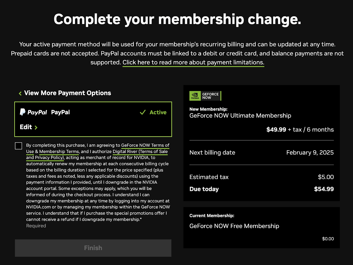Click the GEFORCE NOW badge text

point(210,96)
